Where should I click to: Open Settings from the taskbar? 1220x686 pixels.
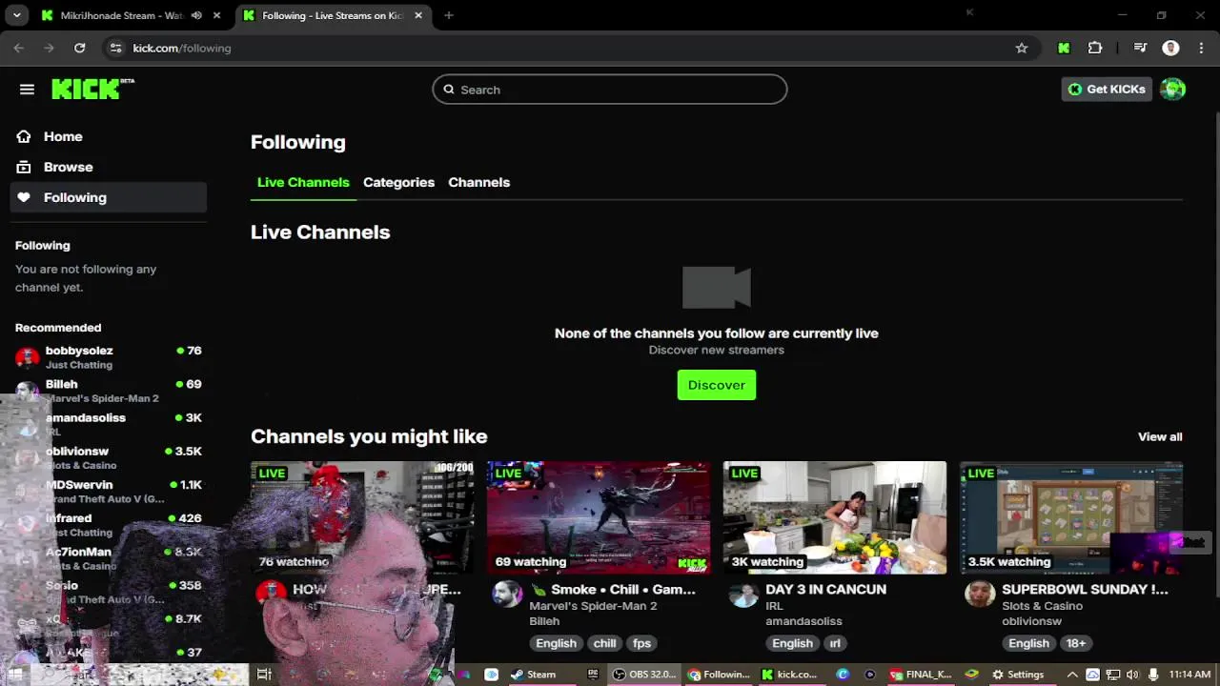[x=1017, y=675]
